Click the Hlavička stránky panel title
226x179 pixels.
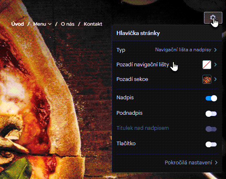pos(138,33)
